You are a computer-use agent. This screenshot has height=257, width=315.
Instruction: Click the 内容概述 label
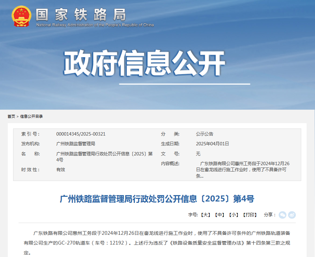coord(170,163)
